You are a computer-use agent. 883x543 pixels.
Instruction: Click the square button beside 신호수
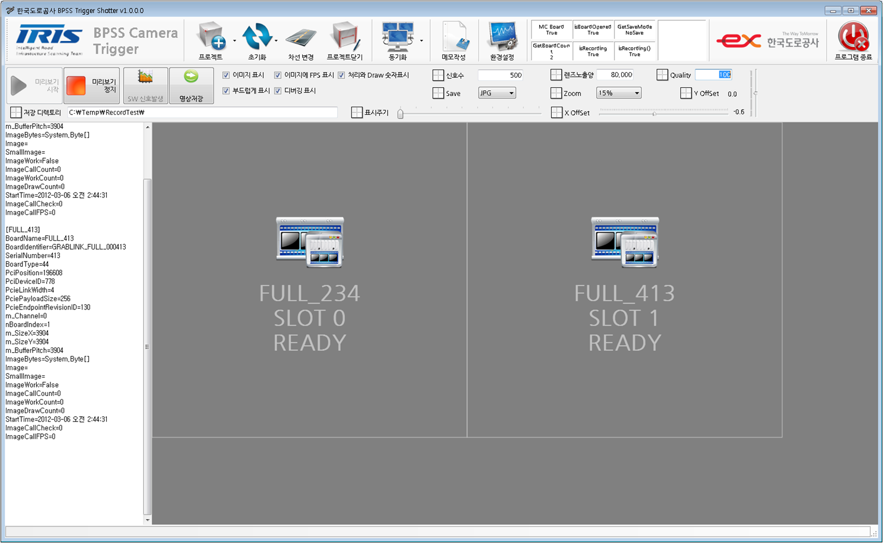(438, 75)
